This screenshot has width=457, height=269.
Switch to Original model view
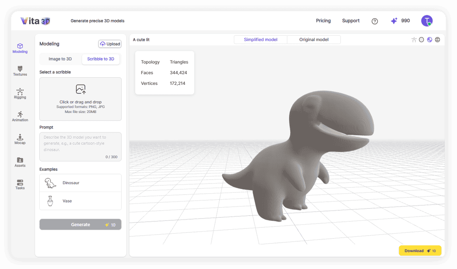[314, 39]
